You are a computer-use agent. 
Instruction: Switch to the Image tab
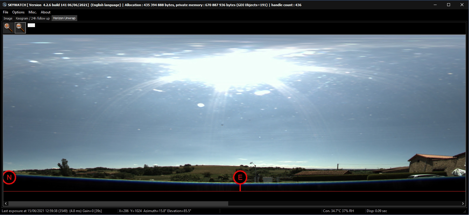[x=8, y=18]
